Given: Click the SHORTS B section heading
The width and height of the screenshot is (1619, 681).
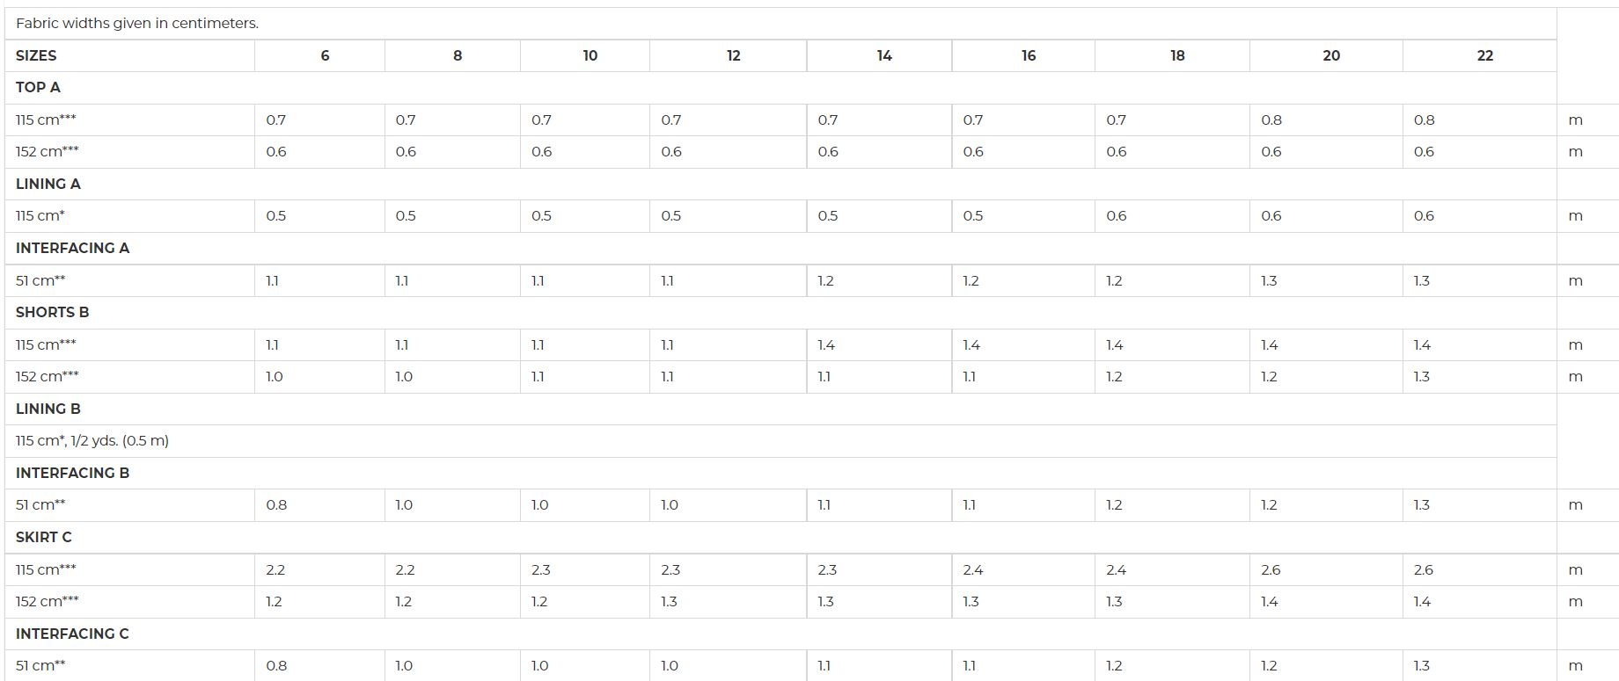Looking at the screenshot, I should (x=52, y=312).
